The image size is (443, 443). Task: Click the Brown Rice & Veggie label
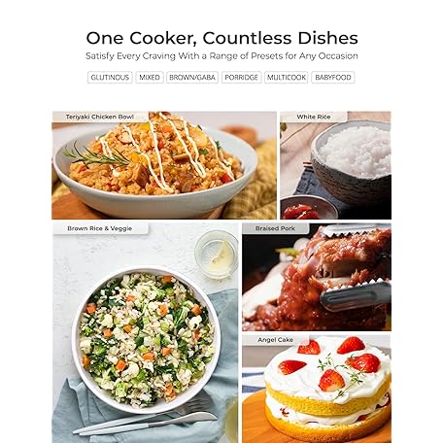(100, 228)
